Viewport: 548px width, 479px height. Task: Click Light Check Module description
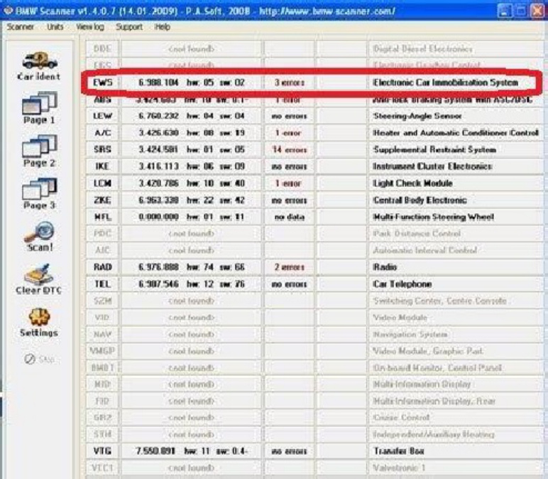click(x=412, y=183)
